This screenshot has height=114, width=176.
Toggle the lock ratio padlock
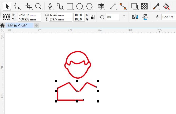coord(92,17)
